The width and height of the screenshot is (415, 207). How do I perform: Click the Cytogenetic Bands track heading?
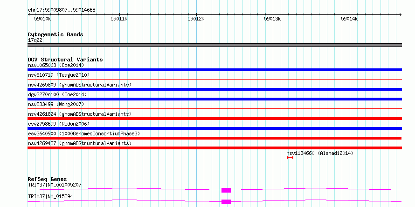[55, 34]
